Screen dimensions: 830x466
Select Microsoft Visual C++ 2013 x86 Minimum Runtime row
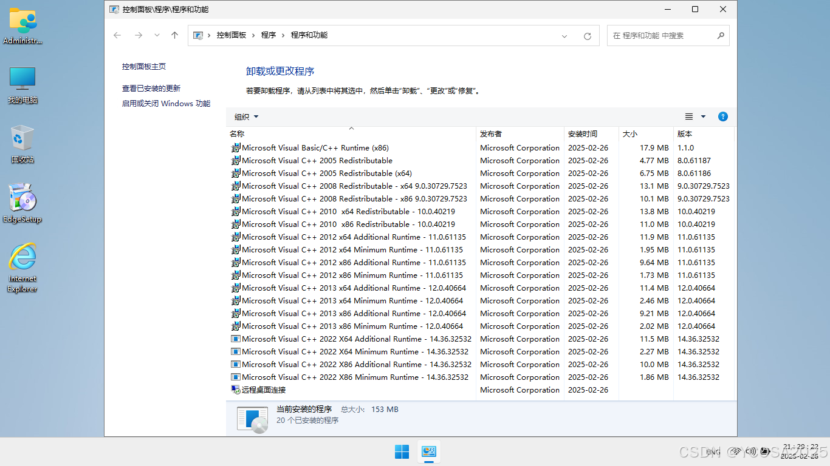coord(481,326)
